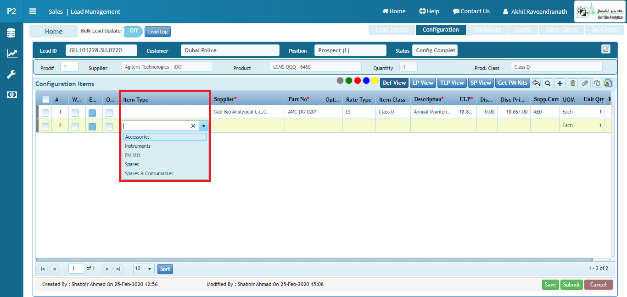Open the money finance sidebar icon
627x297 pixels.
11,95
